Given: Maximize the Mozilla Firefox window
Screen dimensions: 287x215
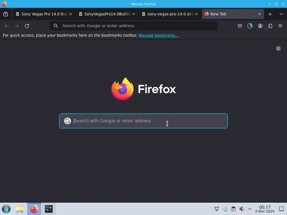Looking at the screenshot, I should coord(276,4).
